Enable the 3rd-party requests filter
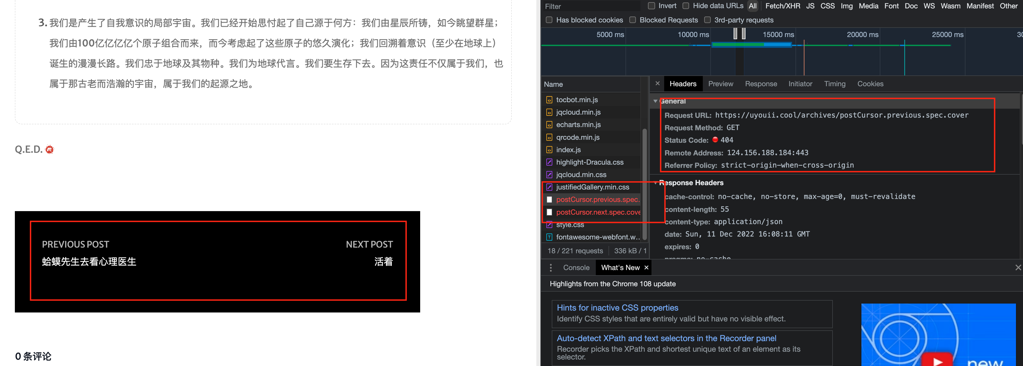The height and width of the screenshot is (366, 1023). 708,20
